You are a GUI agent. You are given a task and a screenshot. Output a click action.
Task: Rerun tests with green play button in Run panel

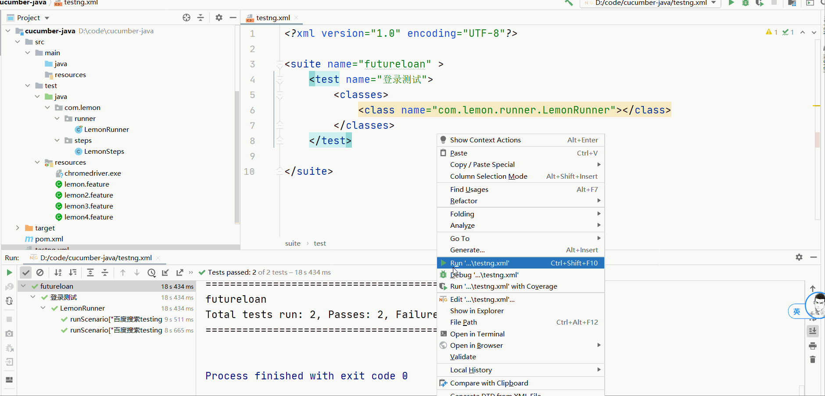[9, 272]
